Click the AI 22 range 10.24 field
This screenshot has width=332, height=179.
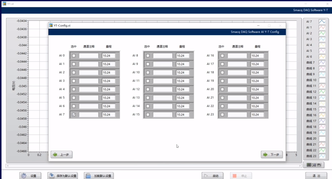click(257, 106)
